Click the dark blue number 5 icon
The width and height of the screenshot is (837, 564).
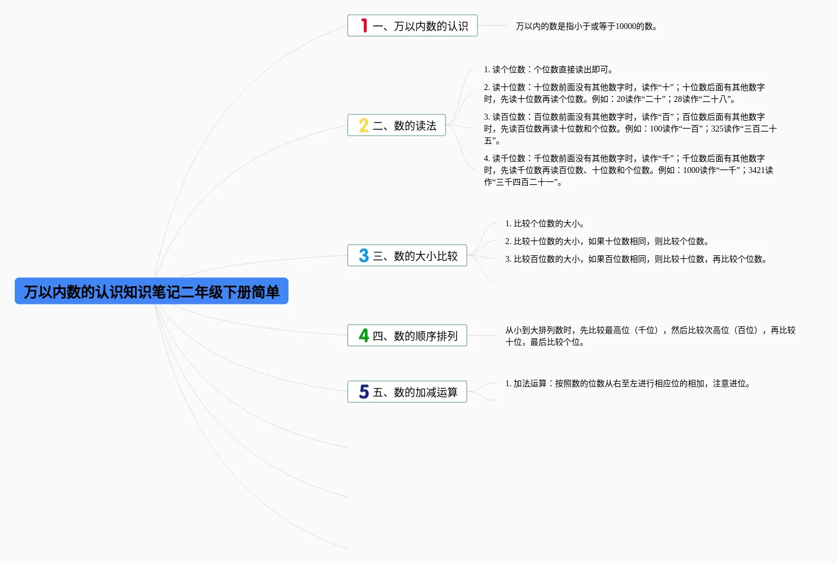point(364,392)
